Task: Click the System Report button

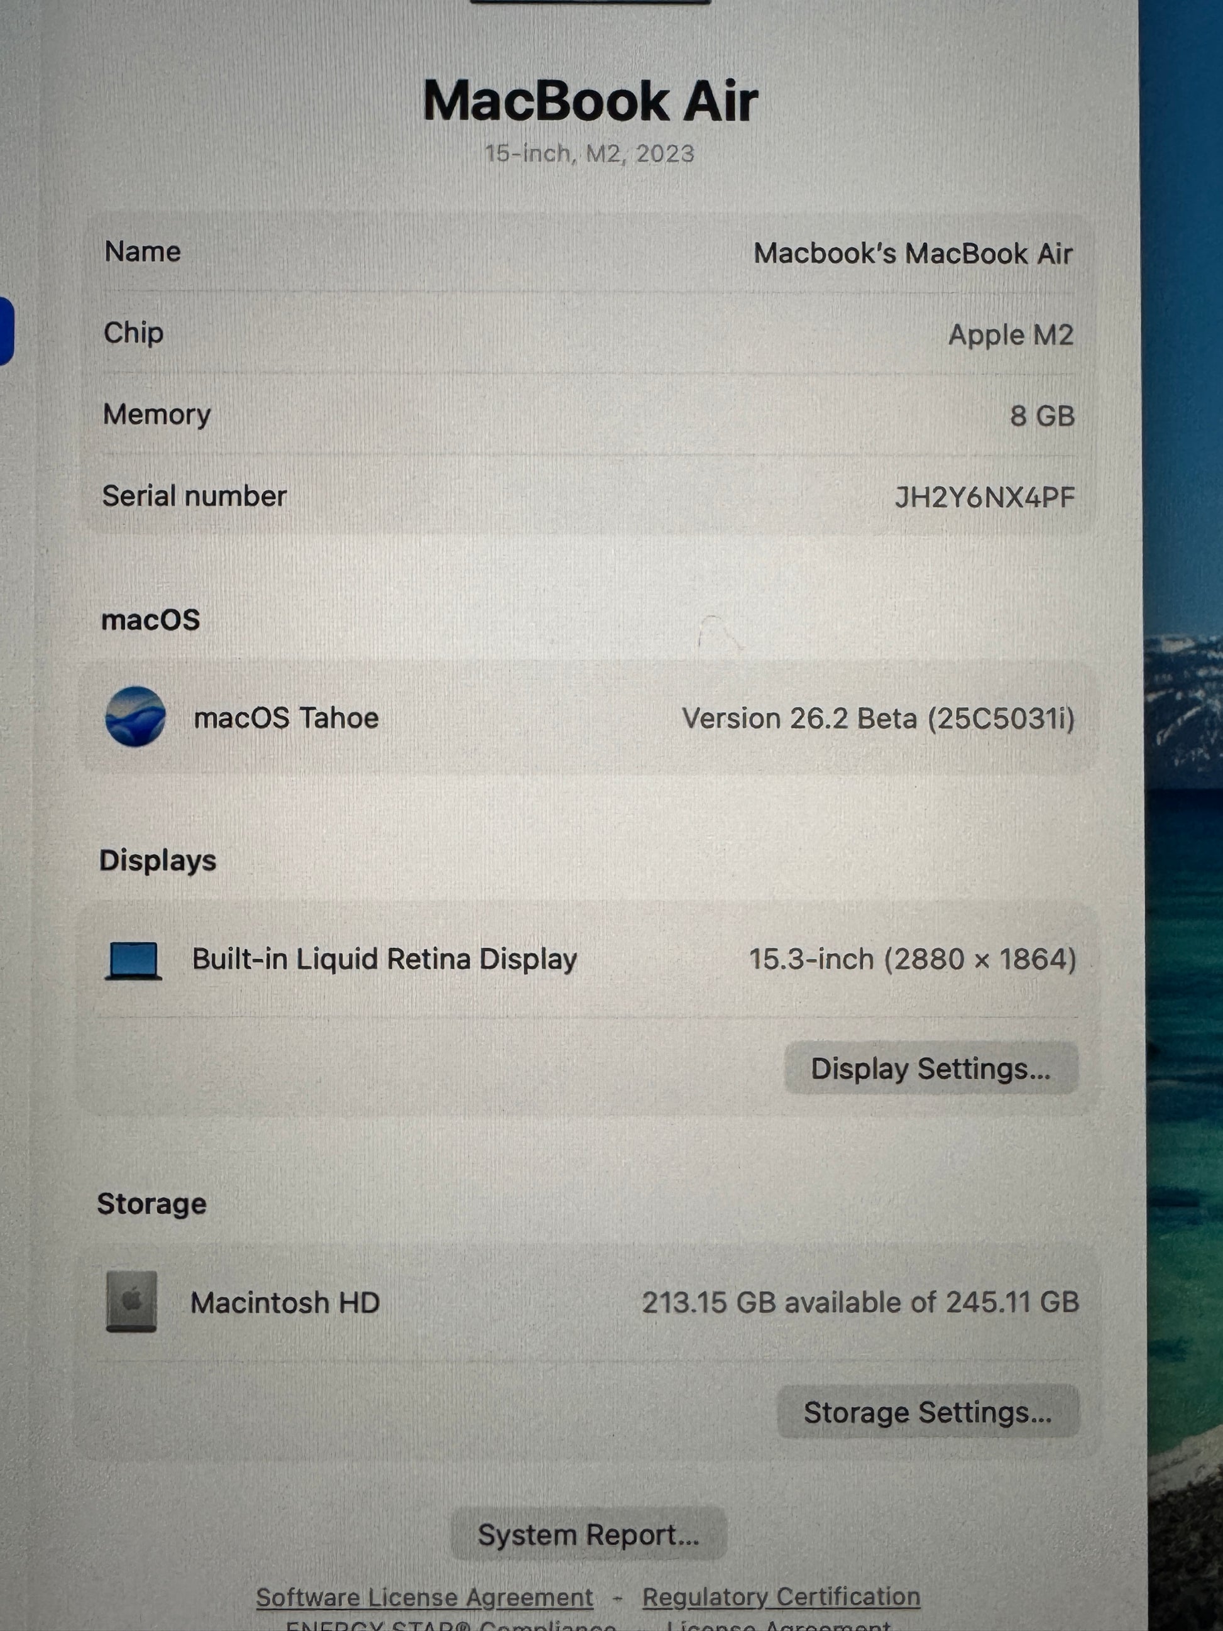Action: (x=588, y=1534)
